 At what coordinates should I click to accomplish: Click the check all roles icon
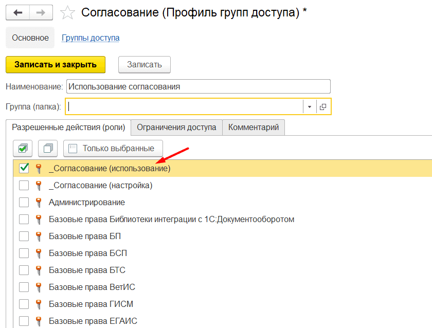click(23, 149)
